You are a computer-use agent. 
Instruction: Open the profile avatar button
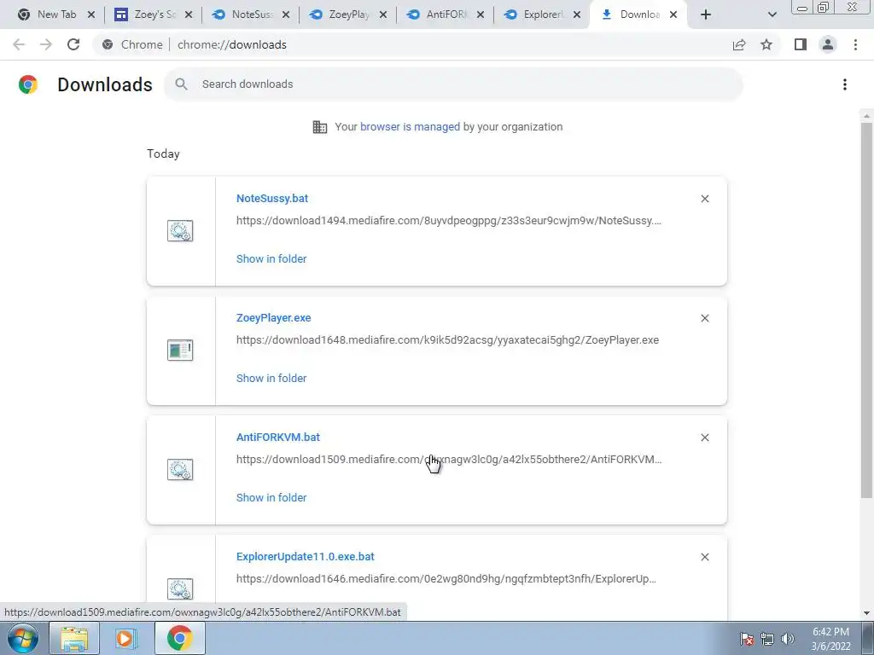point(828,44)
